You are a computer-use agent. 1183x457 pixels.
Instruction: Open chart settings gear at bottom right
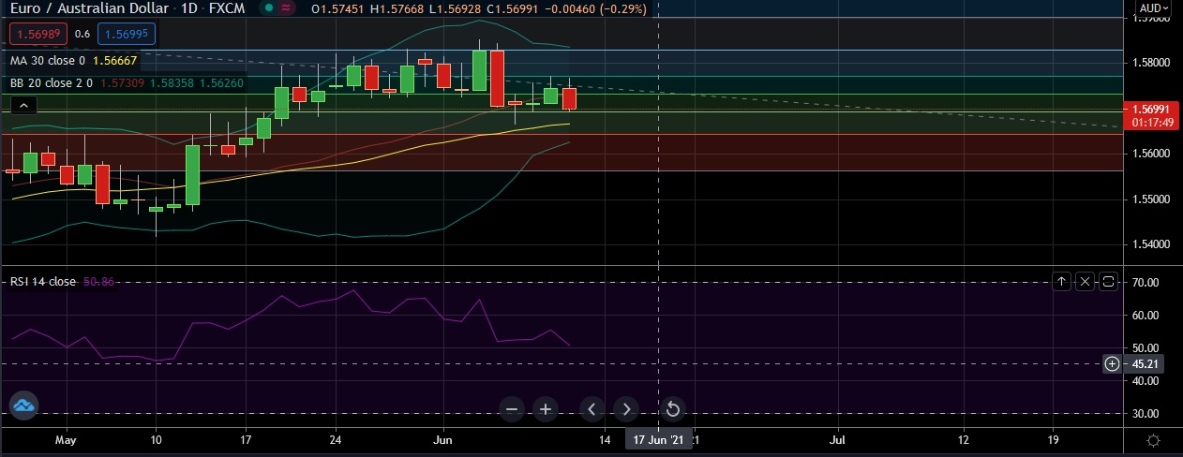pos(1154,440)
